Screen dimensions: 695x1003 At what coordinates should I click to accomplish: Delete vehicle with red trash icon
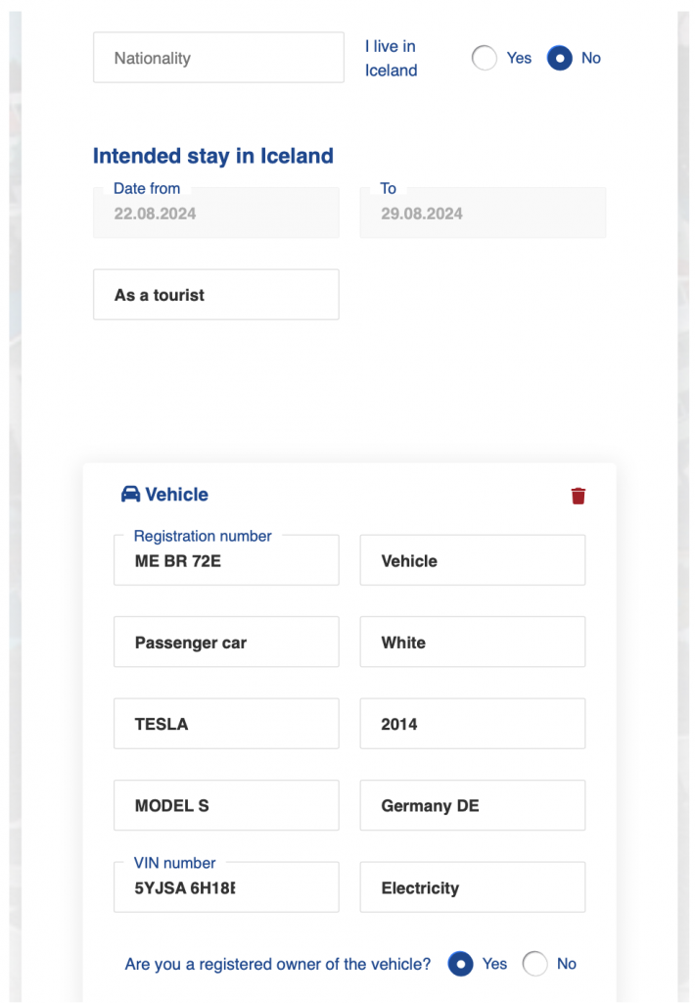578,496
